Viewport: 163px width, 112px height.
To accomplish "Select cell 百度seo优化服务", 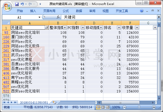I will point(30,69).
